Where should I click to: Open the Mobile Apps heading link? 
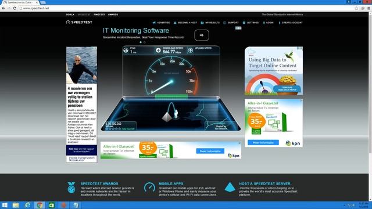[171, 183]
